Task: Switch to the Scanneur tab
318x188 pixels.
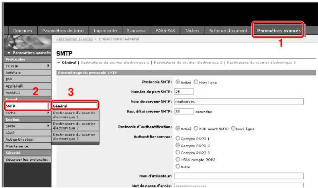Action: tap(136, 31)
